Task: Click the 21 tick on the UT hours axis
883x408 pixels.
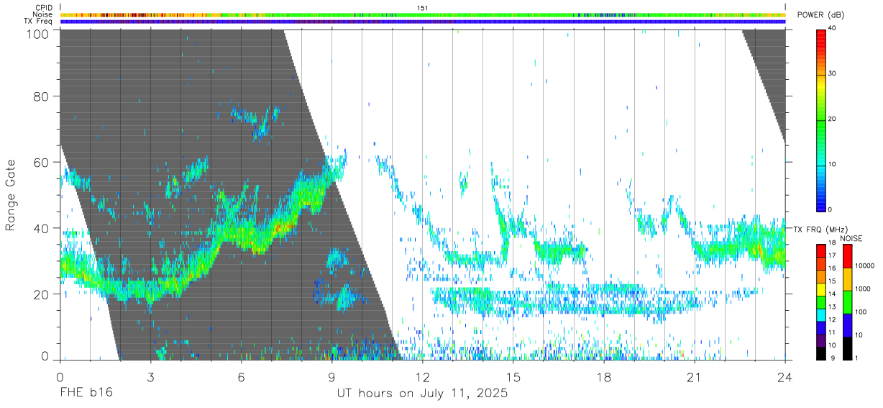Action: (x=694, y=377)
